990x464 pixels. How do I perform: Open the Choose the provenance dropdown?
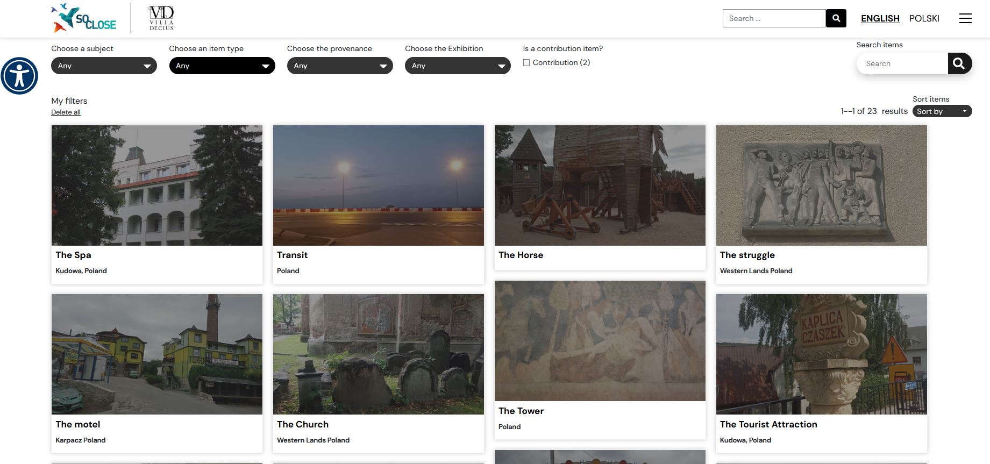coord(340,66)
